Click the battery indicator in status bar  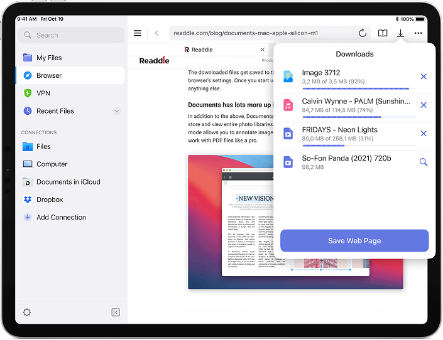420,19
